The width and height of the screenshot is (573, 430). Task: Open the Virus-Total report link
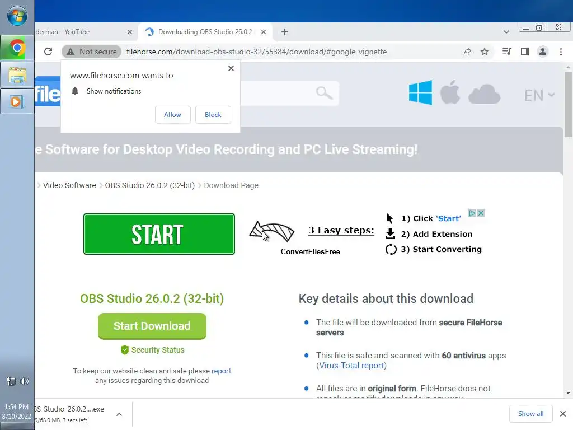pos(351,366)
